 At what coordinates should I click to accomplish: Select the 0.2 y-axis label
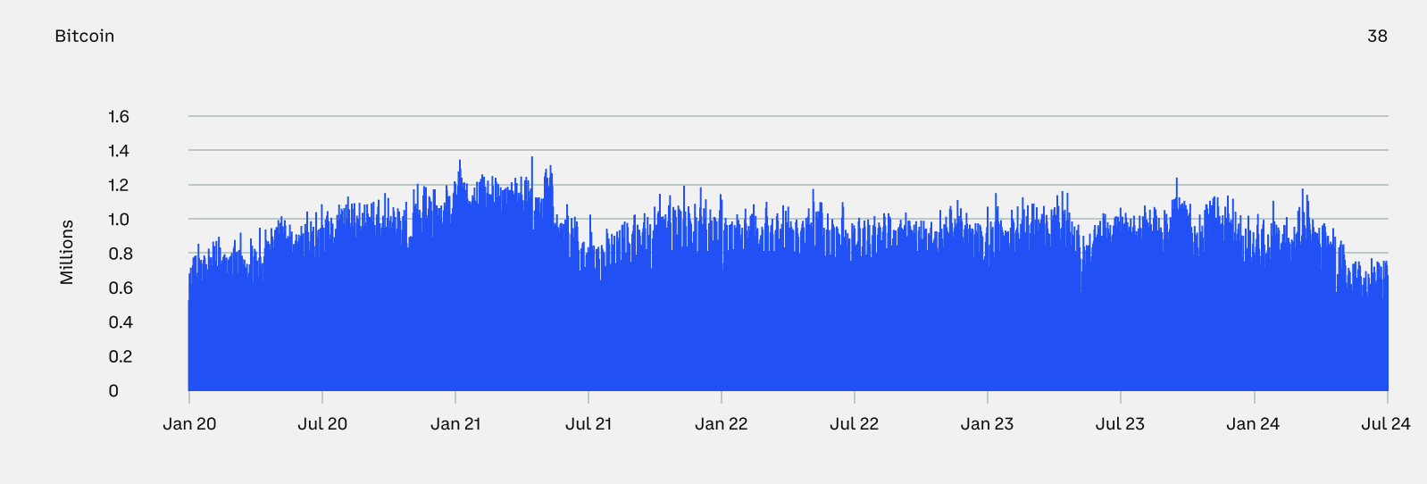119,356
